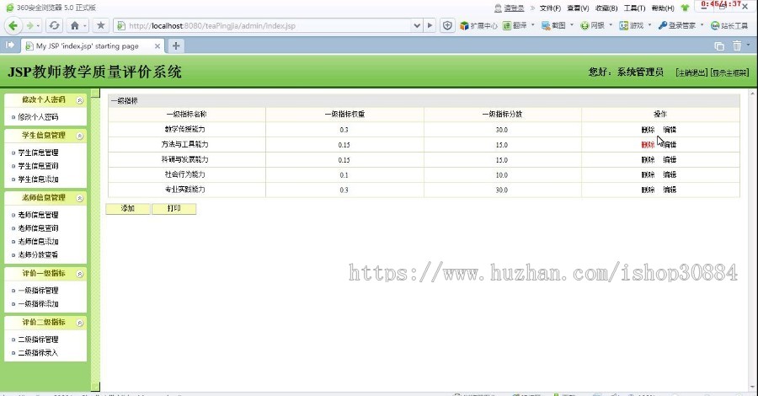Open 老师信息查询 in the sidebar
Image resolution: width=758 pixels, height=396 pixels.
(x=38, y=228)
